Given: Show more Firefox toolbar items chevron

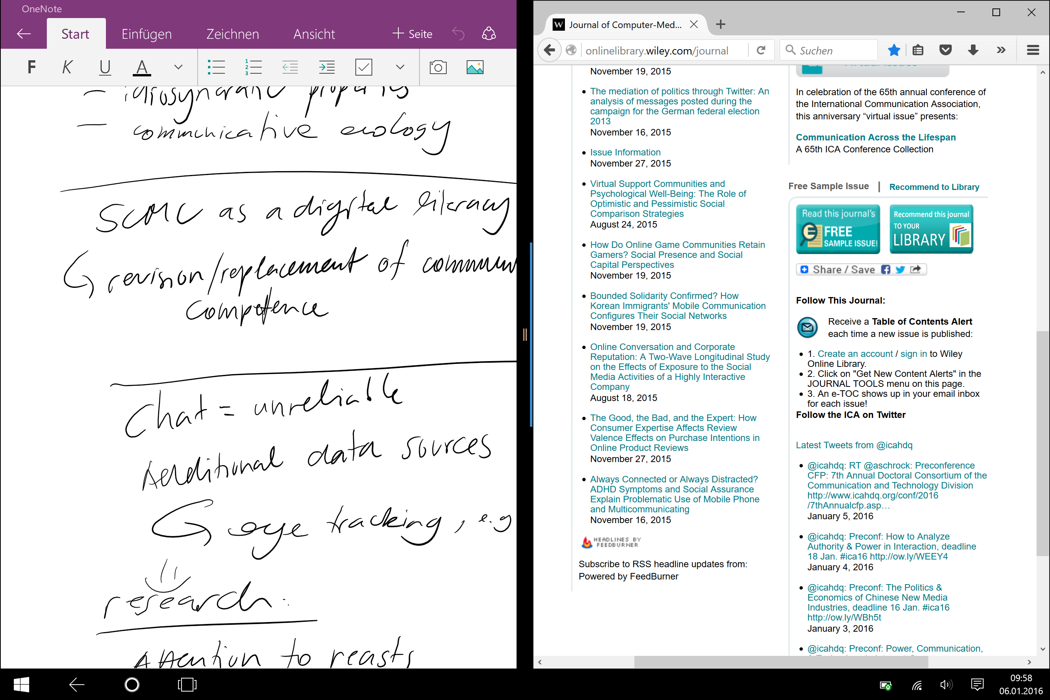Looking at the screenshot, I should [x=1001, y=50].
